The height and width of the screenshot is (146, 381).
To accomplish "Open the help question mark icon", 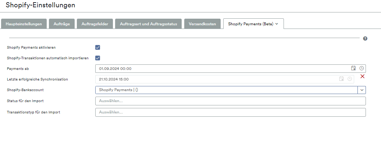I will coord(365,39).
